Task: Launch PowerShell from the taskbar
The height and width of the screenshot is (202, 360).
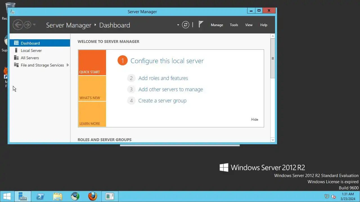Action: [40, 196]
